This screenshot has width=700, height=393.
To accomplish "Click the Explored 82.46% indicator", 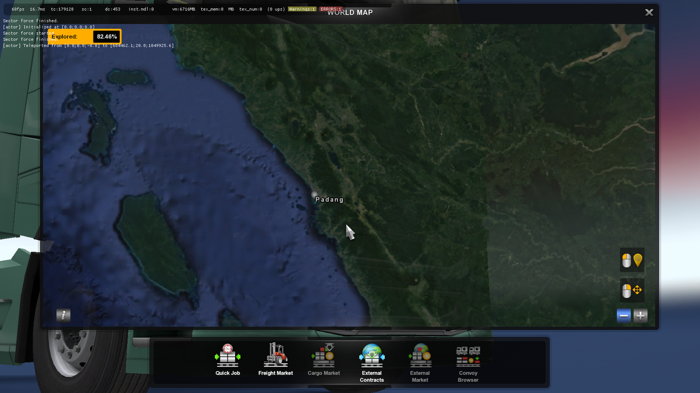I will pos(84,37).
